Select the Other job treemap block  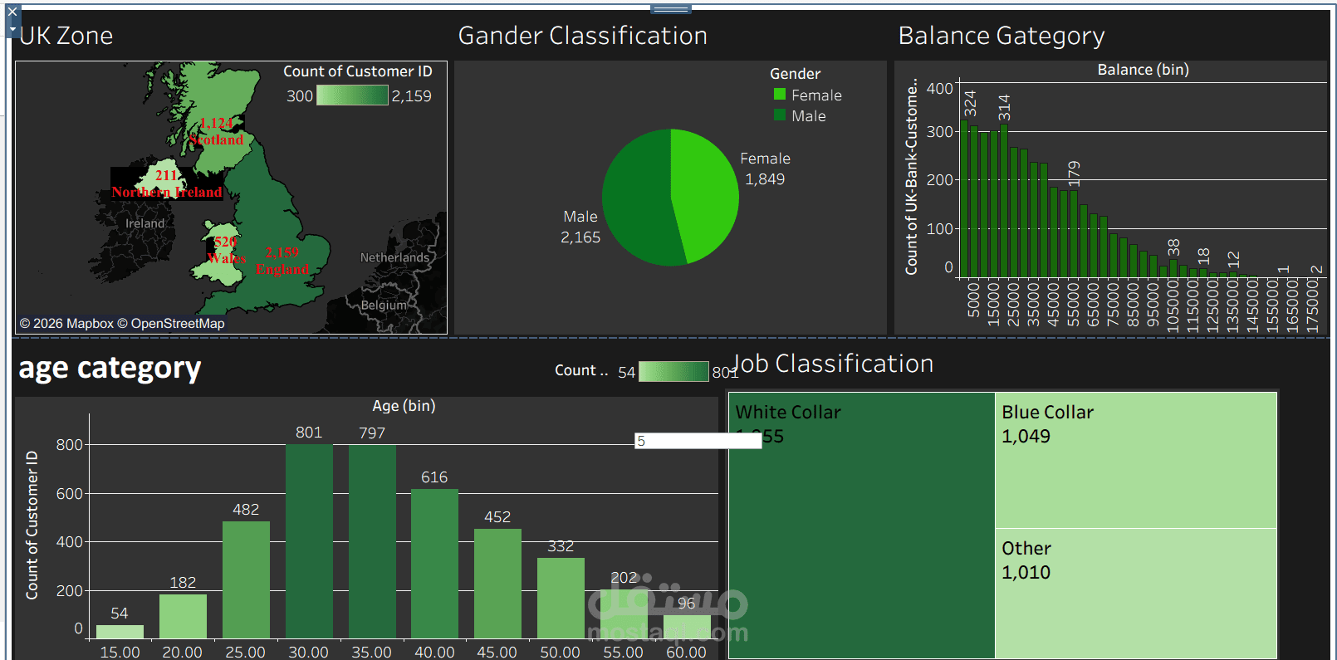(1136, 594)
